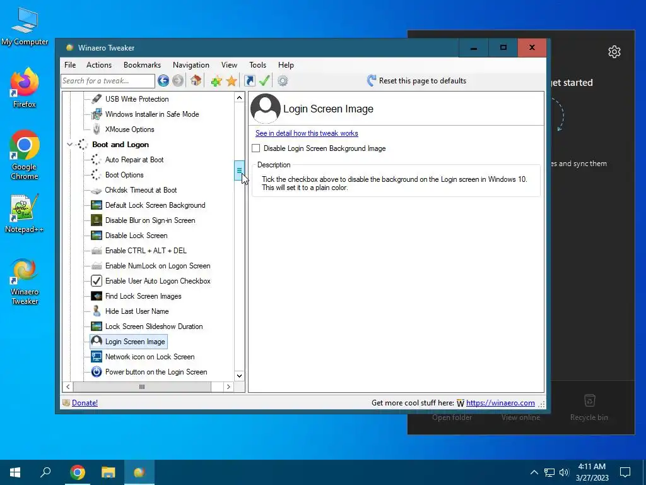This screenshot has height=485, width=646.
Task: Tick Disable Login Screen Background Image checkbox
Action: point(256,148)
